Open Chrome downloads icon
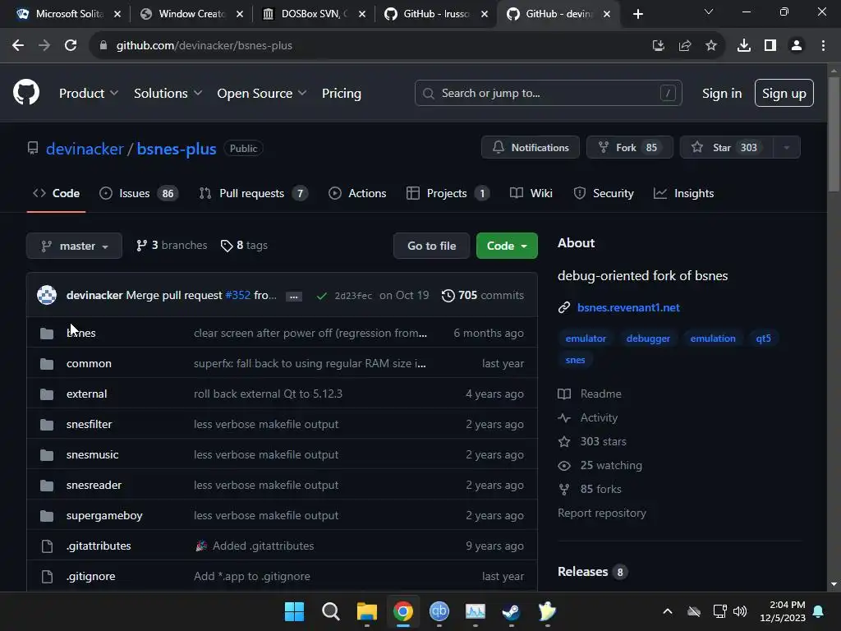Screen dimensions: 841x631 [743, 46]
